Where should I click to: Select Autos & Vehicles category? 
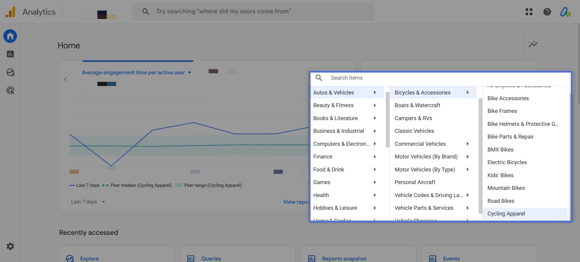click(x=347, y=93)
